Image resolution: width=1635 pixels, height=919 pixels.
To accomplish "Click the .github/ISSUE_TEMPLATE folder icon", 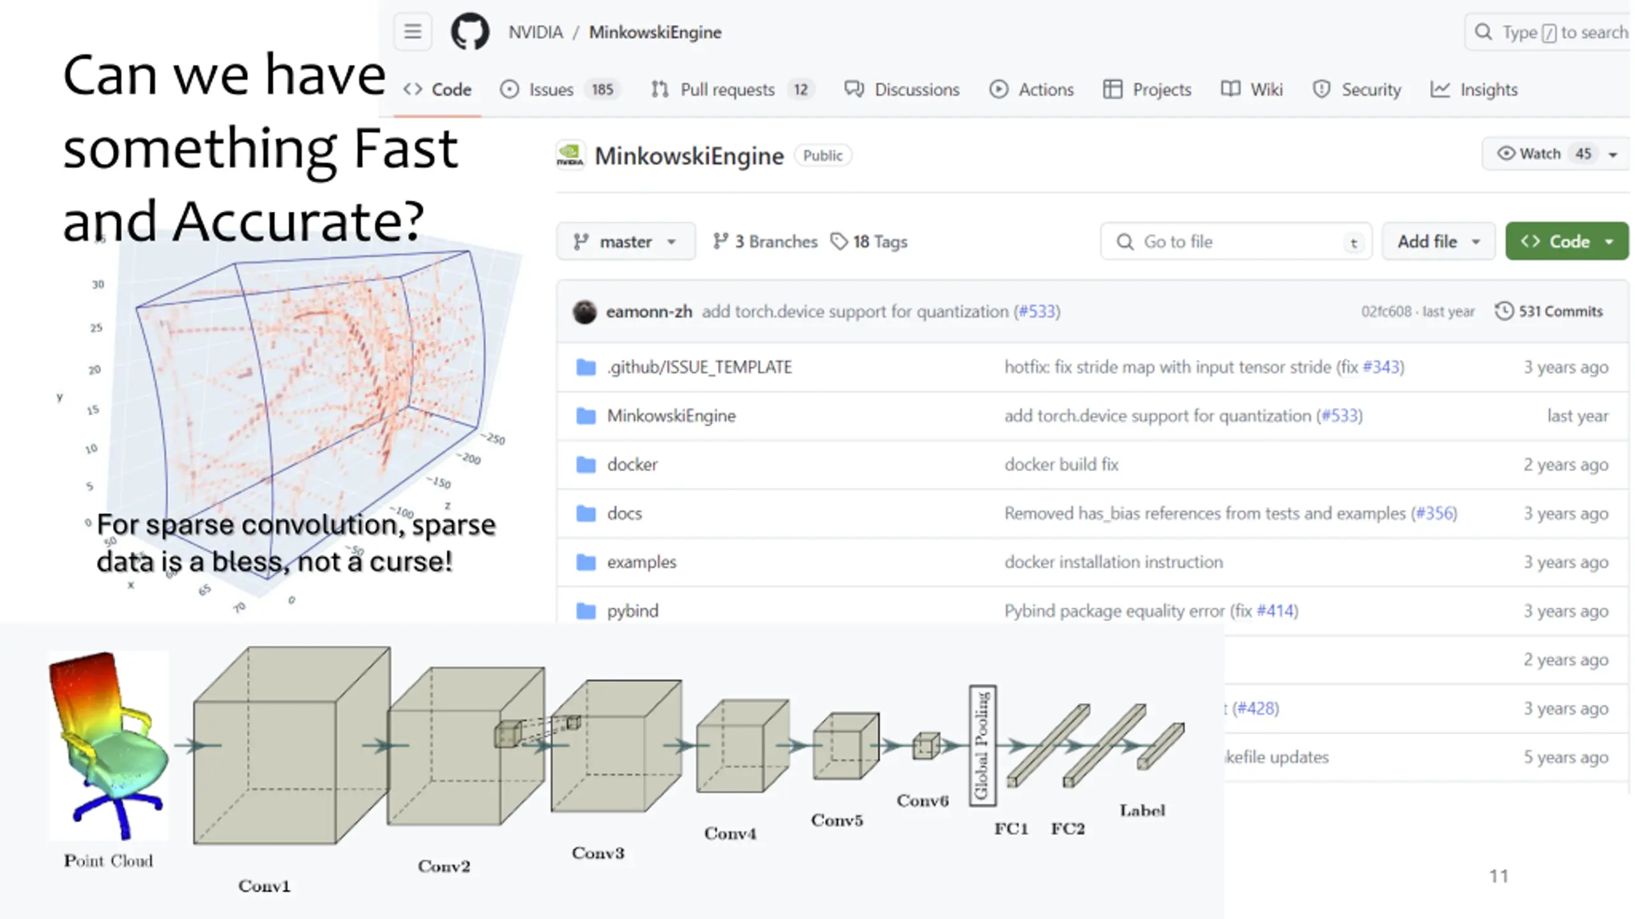I will click(x=586, y=367).
